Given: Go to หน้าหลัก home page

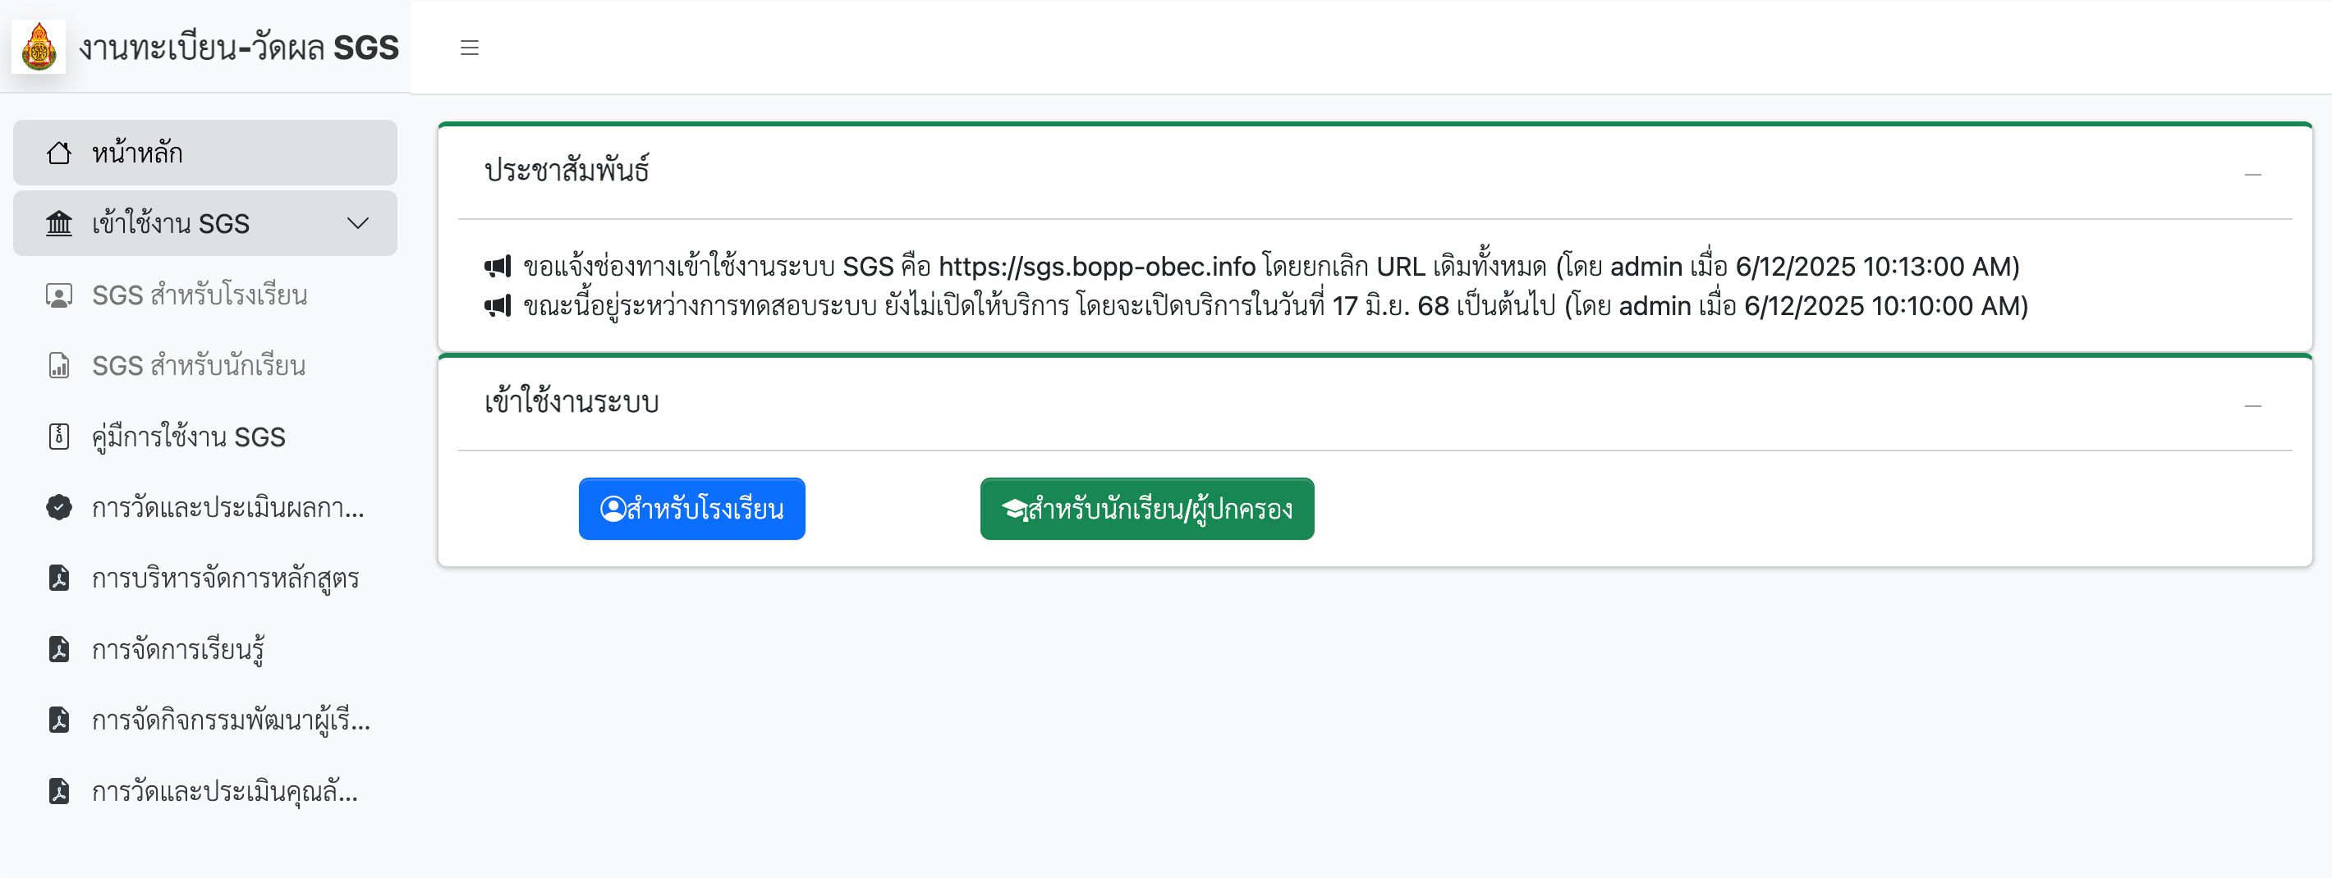Looking at the screenshot, I should (138, 153).
